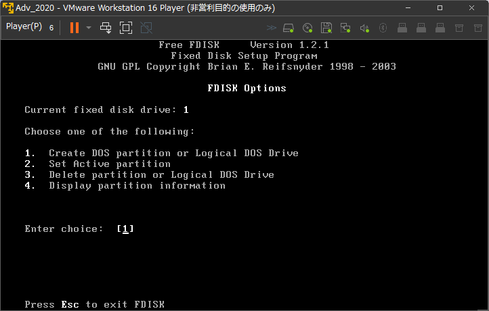Click 'Free FDISK Version 1.2.1' header line
This screenshot has height=311, width=489.
244,45
